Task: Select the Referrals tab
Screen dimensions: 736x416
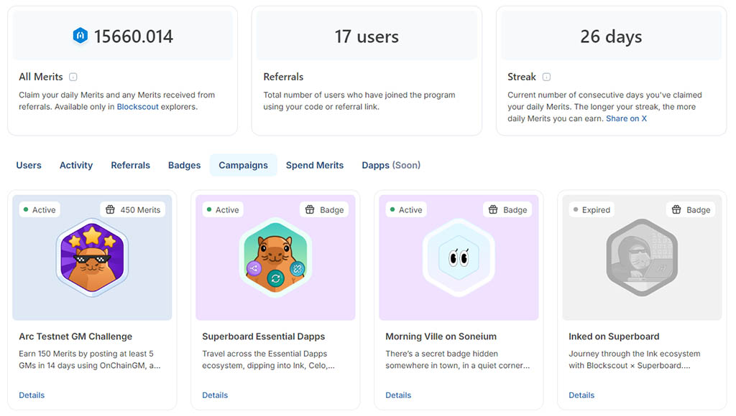Action: pyautogui.click(x=130, y=165)
